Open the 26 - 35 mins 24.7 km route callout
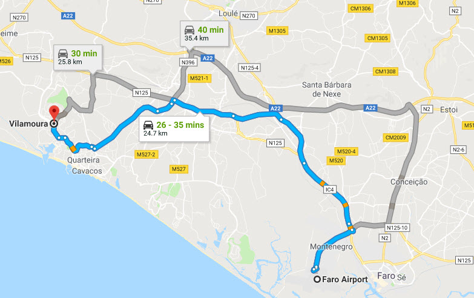474x298 pixels. pyautogui.click(x=174, y=128)
